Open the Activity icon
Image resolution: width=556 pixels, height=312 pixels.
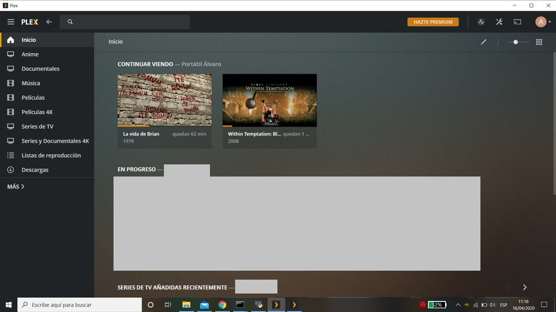tap(481, 22)
